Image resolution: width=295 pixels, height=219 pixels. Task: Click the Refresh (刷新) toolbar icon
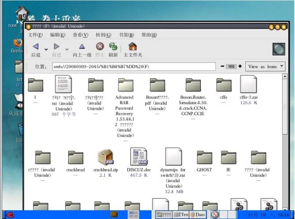pyautogui.click(x=113, y=47)
